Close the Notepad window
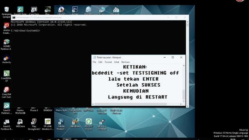 pyautogui.click(x=181, y=58)
